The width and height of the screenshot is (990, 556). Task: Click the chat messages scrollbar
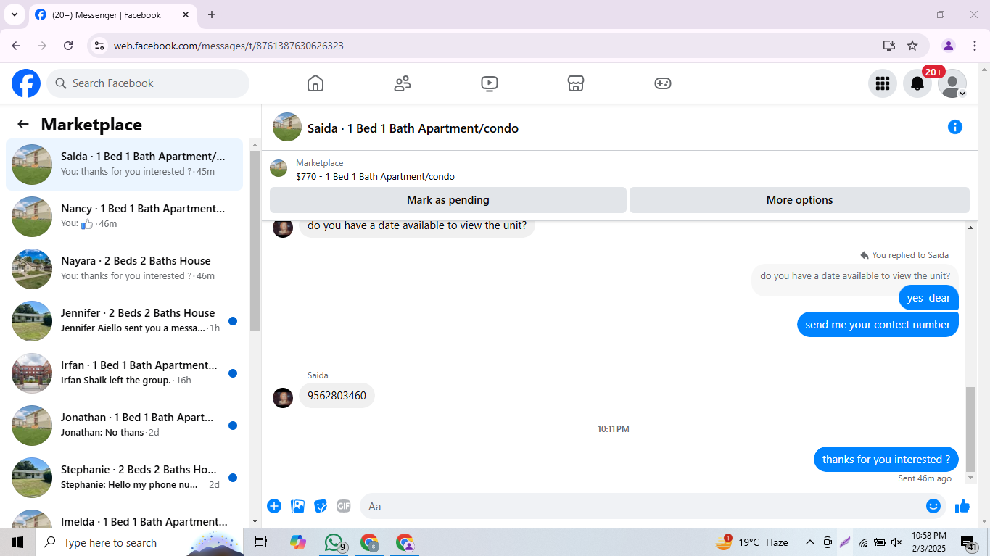coord(970,429)
